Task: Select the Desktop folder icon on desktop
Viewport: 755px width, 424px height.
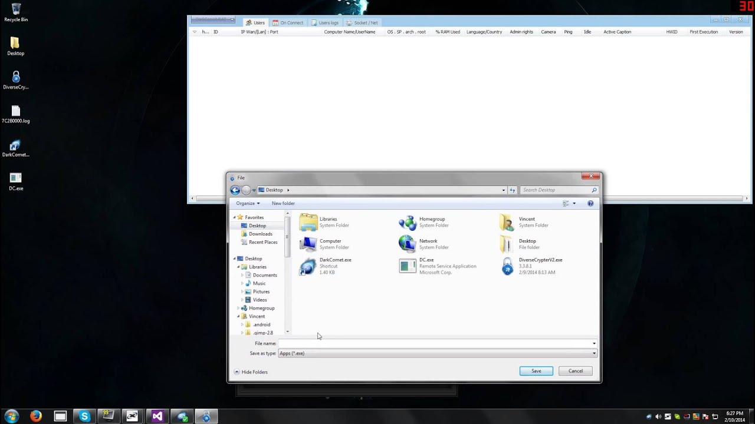Action: pyautogui.click(x=16, y=47)
